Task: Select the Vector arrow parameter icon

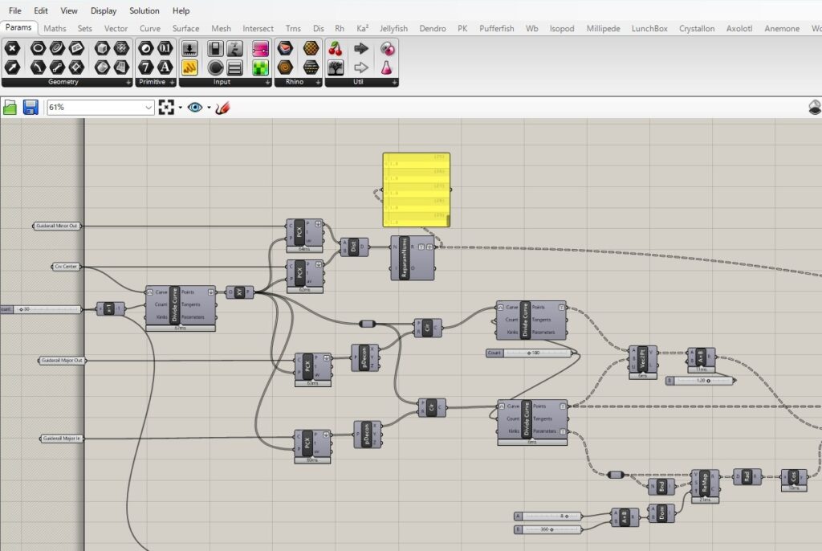Action: [12, 67]
